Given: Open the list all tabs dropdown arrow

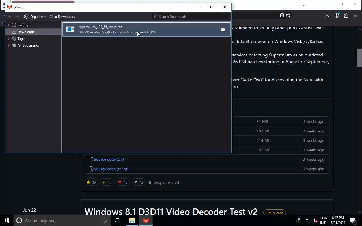Looking at the screenshot, I should (304, 5).
